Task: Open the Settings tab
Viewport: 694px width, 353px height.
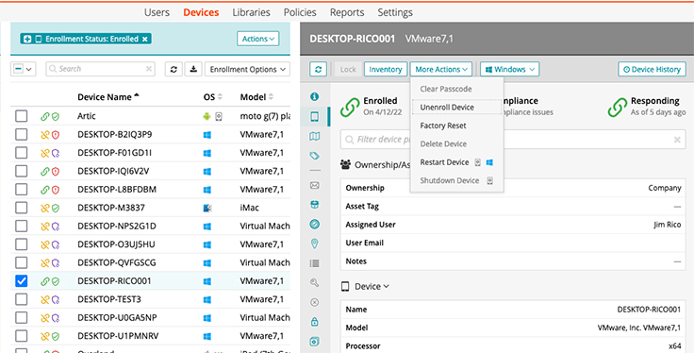Action: pyautogui.click(x=395, y=12)
